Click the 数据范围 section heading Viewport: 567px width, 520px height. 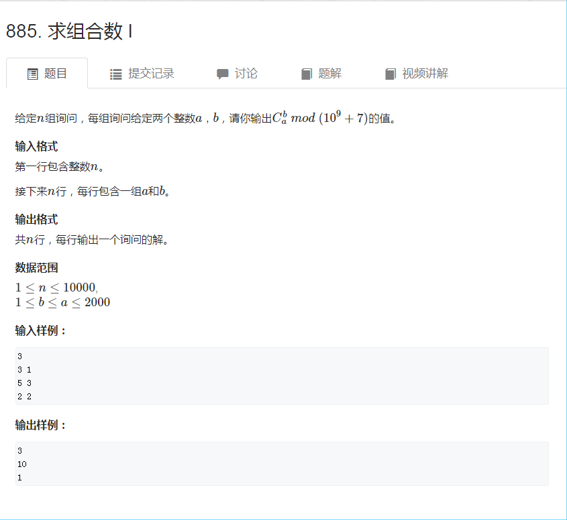[x=36, y=267]
